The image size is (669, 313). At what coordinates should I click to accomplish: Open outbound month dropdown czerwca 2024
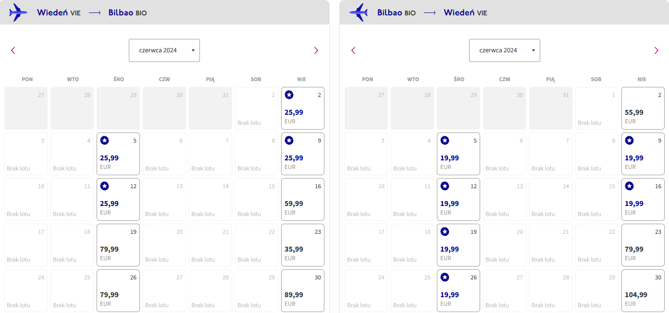[164, 50]
